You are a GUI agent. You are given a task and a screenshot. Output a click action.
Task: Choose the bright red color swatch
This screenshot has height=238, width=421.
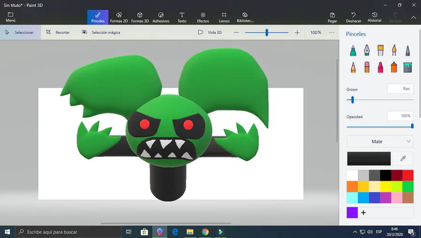coord(408,175)
